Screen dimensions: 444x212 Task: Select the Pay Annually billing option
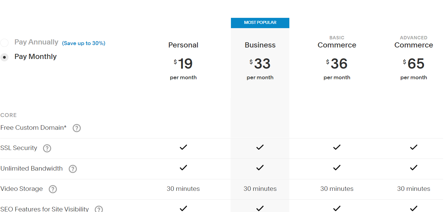click(x=4, y=42)
